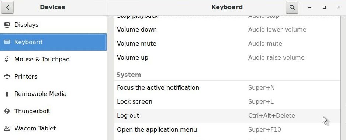Select the Displays monitor icon
This screenshot has height=140, width=346.
pyautogui.click(x=7, y=25)
